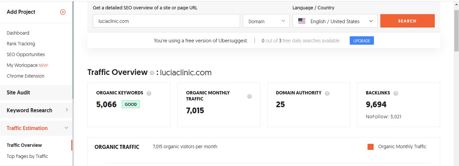Viewport: 459px width, 166px height.
Task: Open the Language / Country dropdown
Action: point(335,21)
